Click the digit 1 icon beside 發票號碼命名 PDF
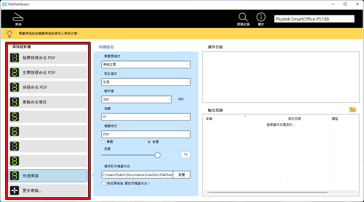 coord(15,58)
